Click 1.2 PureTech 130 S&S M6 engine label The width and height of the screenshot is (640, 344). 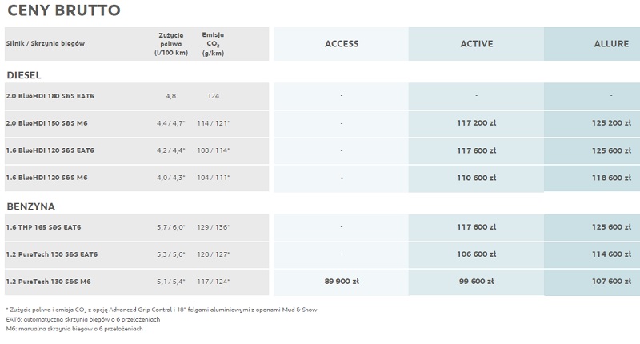tap(48, 282)
